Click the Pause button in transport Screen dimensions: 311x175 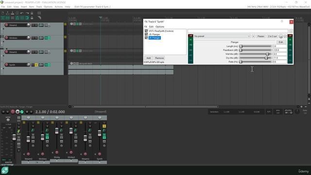31,112
